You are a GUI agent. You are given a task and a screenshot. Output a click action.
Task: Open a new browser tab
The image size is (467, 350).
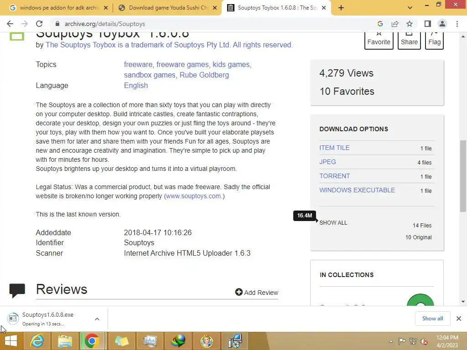[341, 8]
